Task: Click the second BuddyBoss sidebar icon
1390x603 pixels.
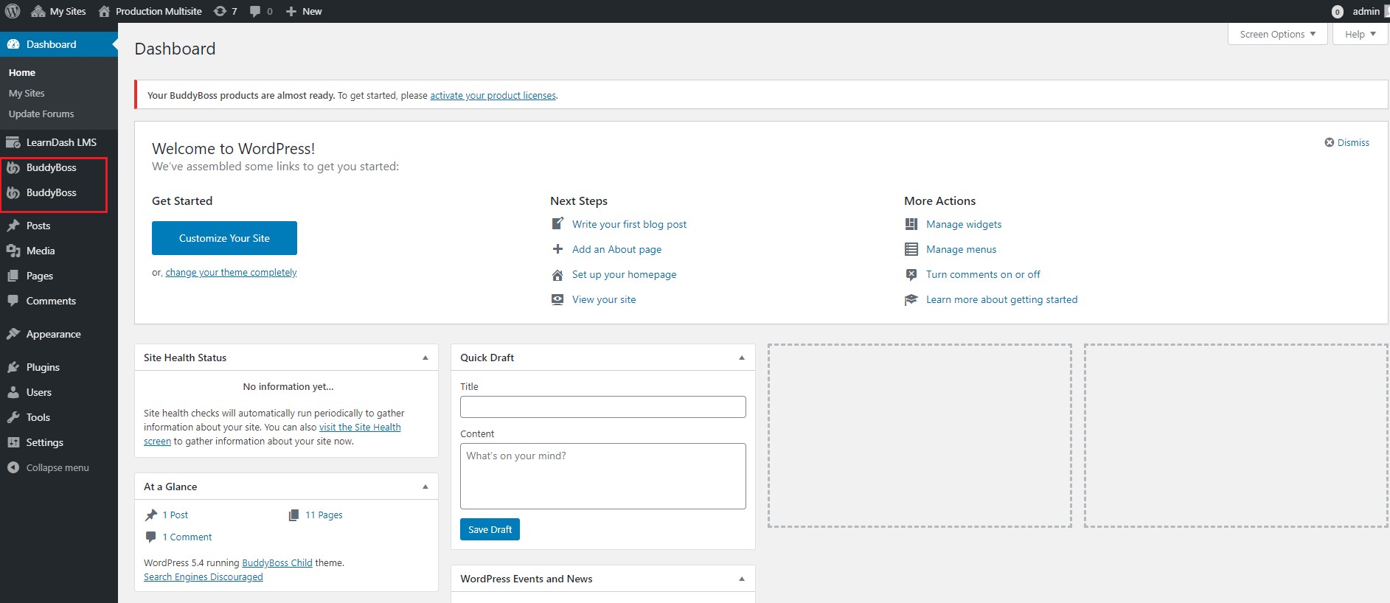Action: point(13,192)
